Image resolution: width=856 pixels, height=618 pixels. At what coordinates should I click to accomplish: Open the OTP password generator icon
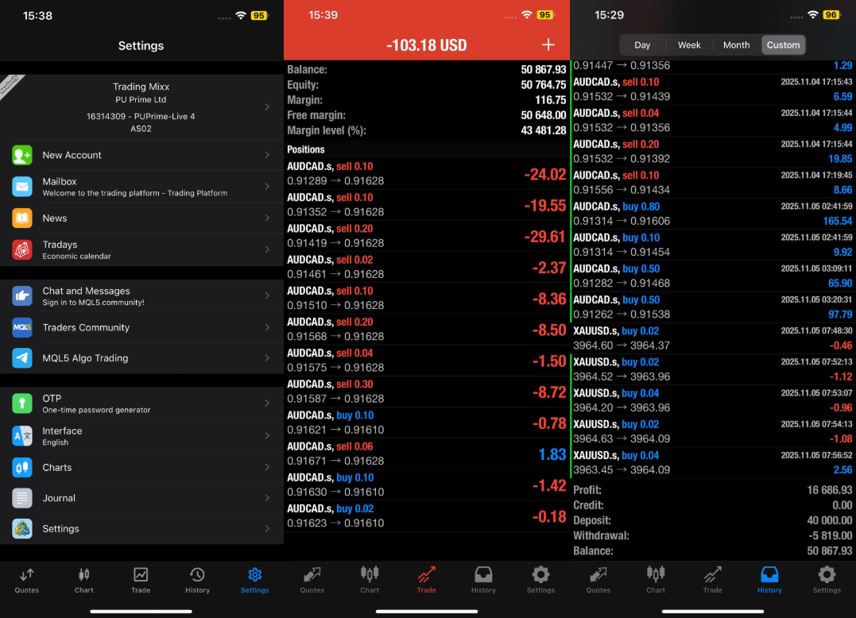click(22, 404)
